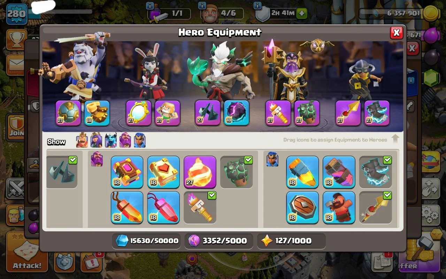Filter equipment by Royal Champion
This screenshot has width=446, height=279.
pos(140,140)
